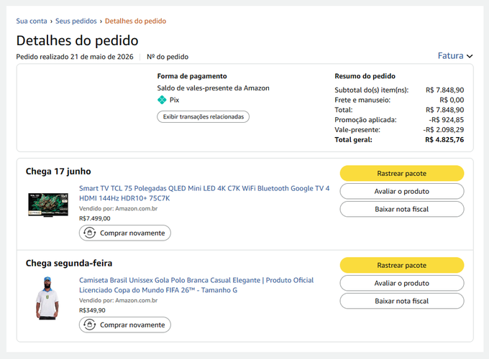
Task: Download nota fiscal for the Smart TV
Action: [x=402, y=209]
